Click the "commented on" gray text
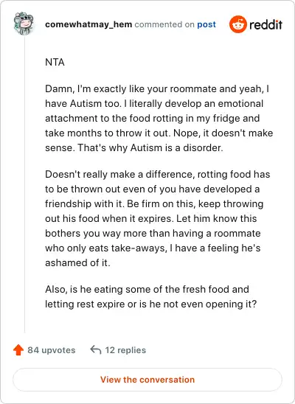This screenshot has height=404, width=295. point(164,24)
